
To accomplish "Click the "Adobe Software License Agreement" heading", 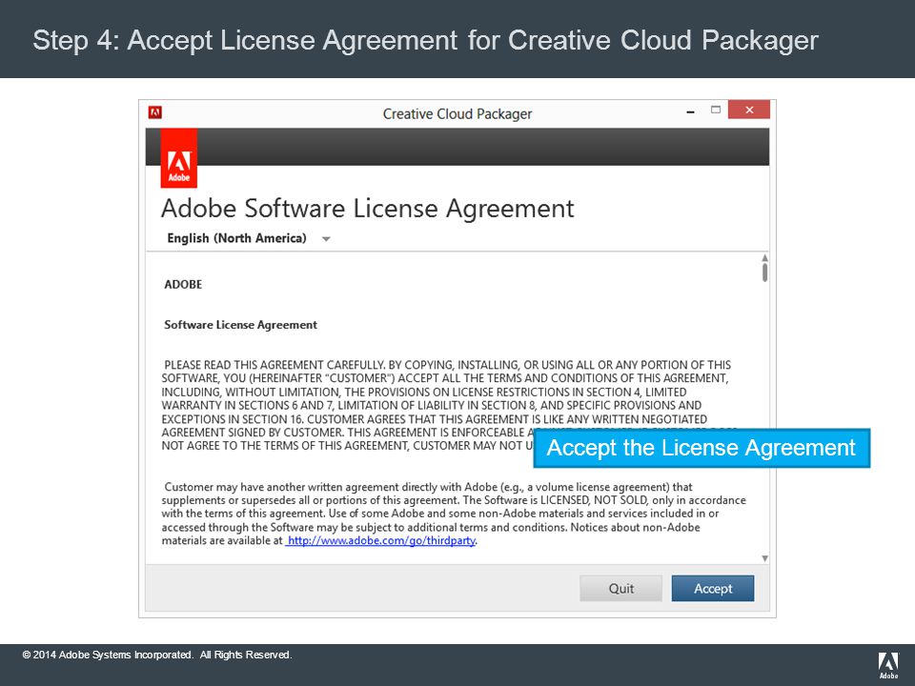I will coord(367,209).
